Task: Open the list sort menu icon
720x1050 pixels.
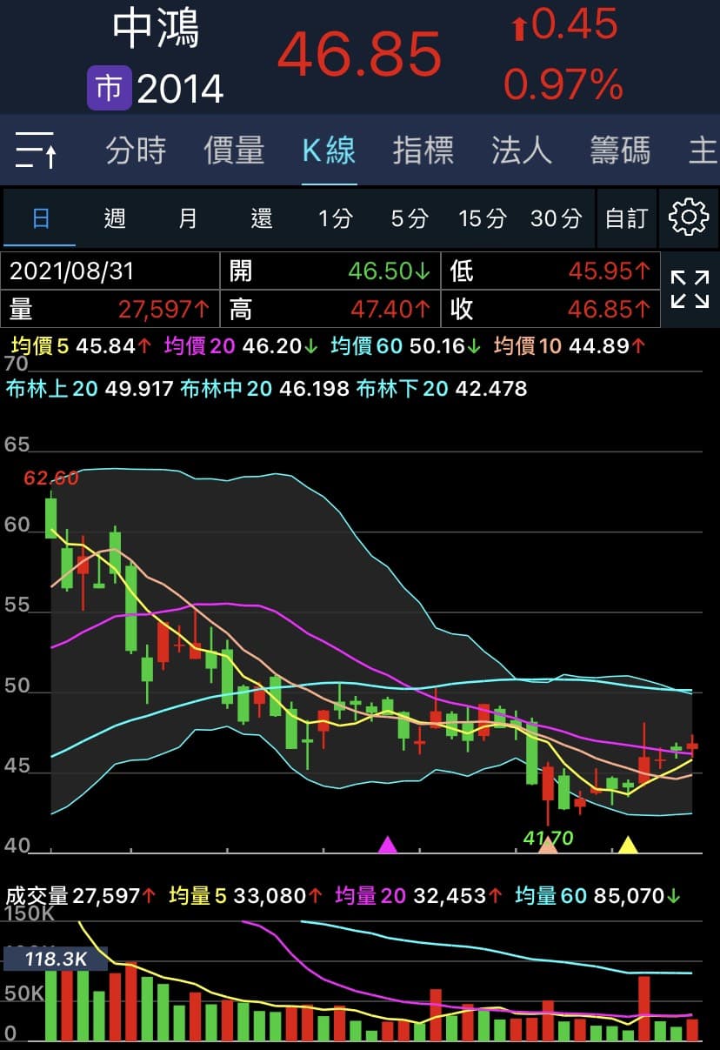Action: coord(36,150)
